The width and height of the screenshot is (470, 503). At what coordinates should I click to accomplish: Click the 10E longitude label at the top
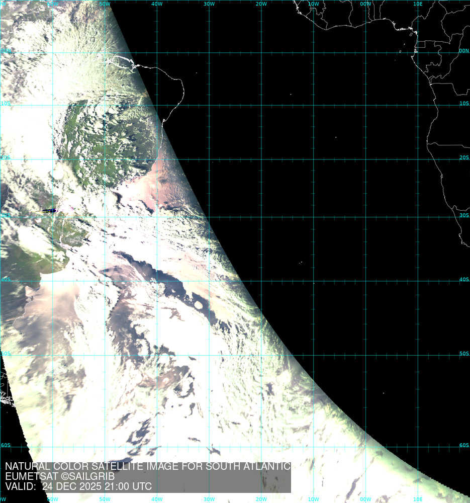(x=418, y=4)
